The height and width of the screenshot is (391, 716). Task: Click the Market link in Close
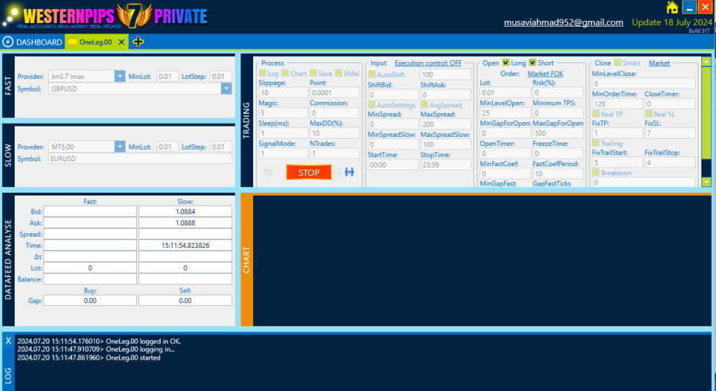pyautogui.click(x=659, y=63)
